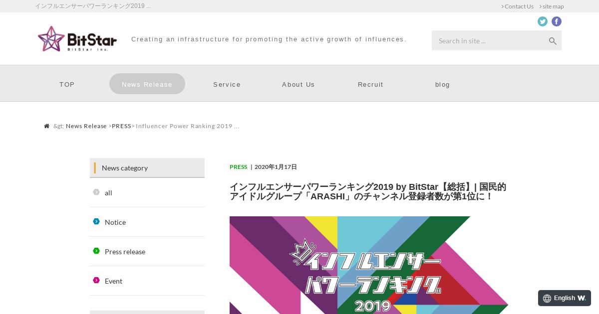
Task: Open the Twitter icon link
Action: (543, 21)
